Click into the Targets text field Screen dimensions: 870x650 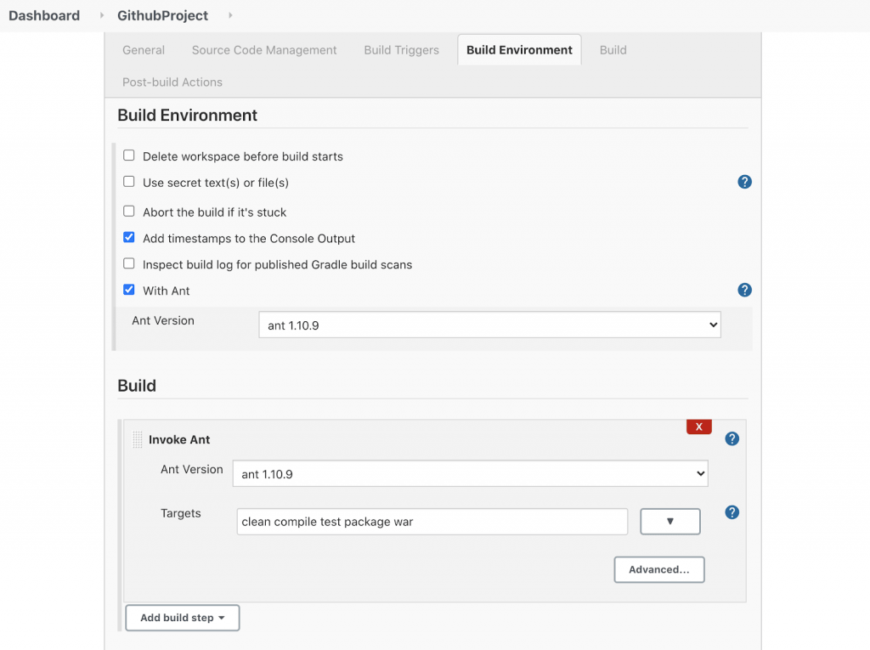(x=432, y=522)
